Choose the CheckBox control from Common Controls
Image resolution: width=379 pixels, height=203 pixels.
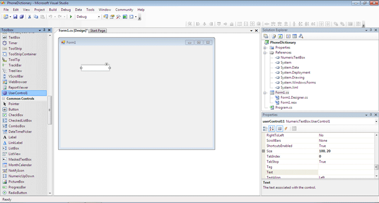click(16, 115)
